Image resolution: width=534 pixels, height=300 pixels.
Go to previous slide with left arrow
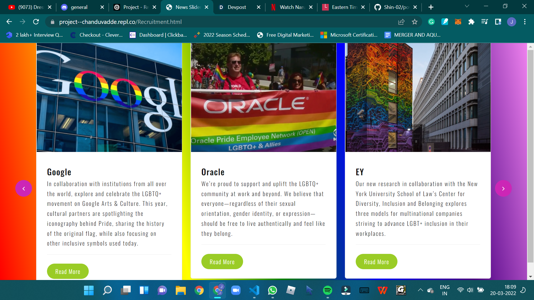pyautogui.click(x=24, y=189)
